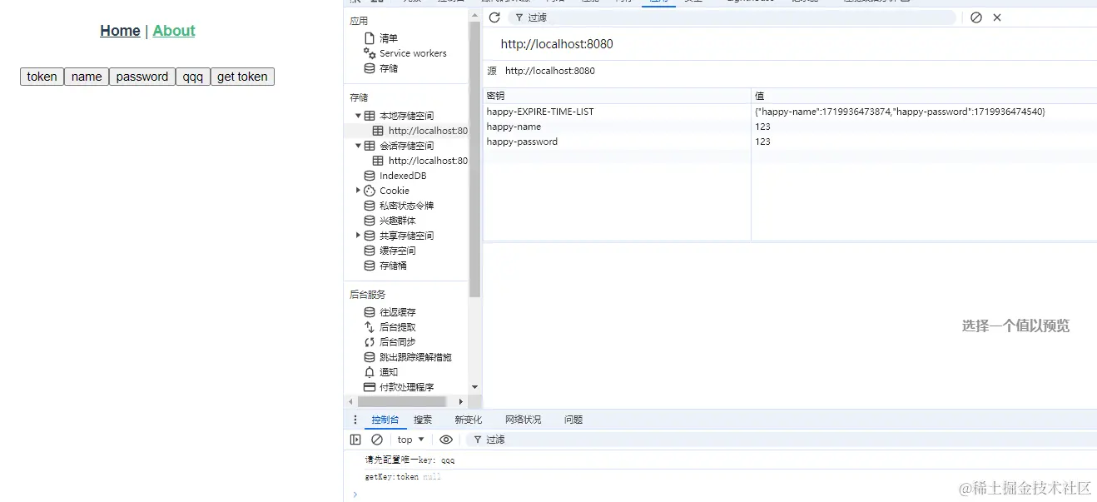This screenshot has width=1097, height=502.
Task: Select localhost entry under 会话存储空间
Action: click(428, 161)
